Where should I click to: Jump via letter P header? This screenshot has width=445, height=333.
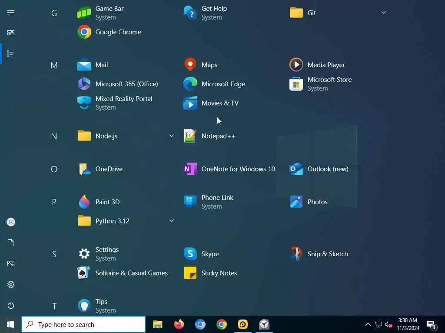pyautogui.click(x=54, y=202)
